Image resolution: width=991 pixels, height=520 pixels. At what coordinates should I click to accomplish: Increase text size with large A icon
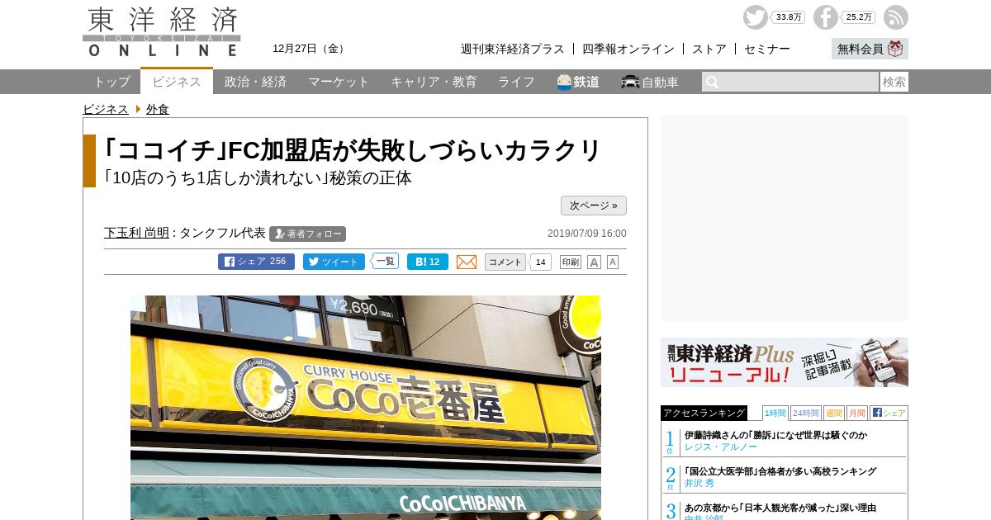coord(594,262)
